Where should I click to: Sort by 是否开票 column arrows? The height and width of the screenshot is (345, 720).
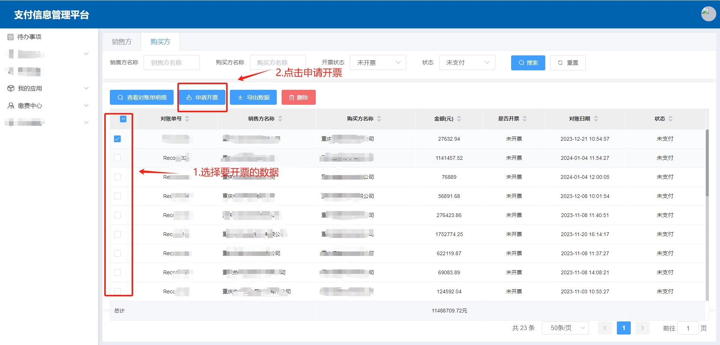[525, 119]
